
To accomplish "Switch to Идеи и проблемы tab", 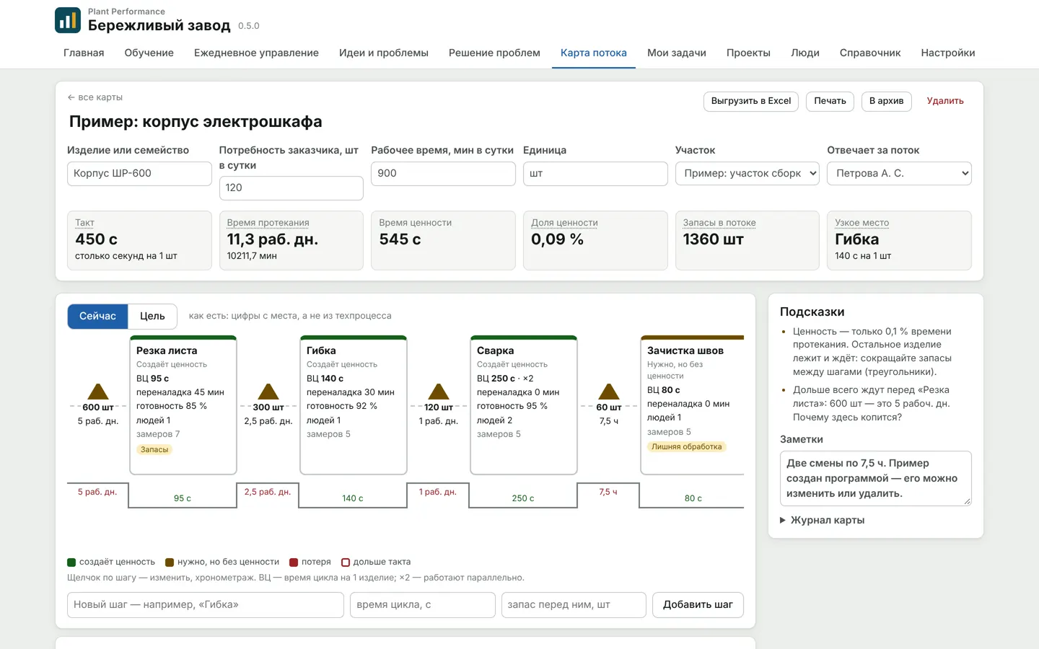I will tap(384, 53).
